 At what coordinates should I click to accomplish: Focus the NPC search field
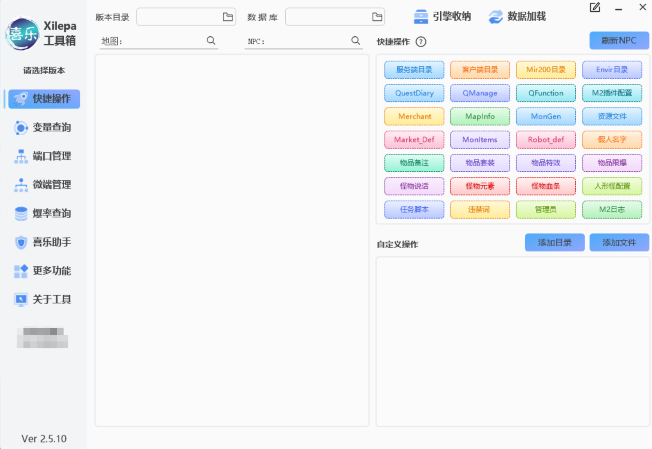coord(303,41)
